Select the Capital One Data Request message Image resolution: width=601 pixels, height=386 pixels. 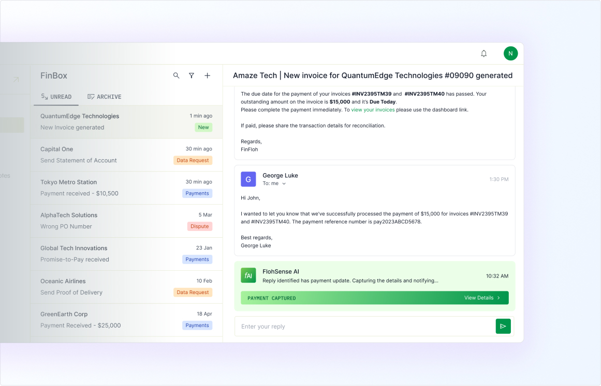[x=126, y=155]
